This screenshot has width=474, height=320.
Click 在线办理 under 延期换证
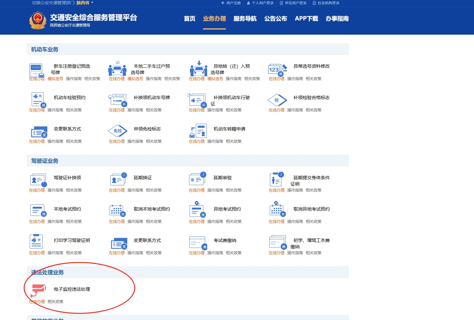[x=117, y=190]
